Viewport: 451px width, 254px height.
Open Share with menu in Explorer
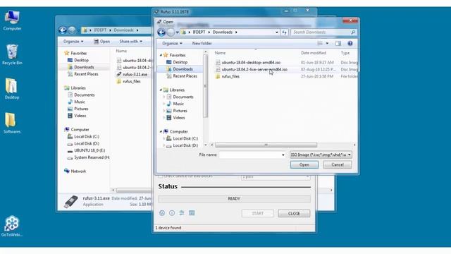coord(131,42)
